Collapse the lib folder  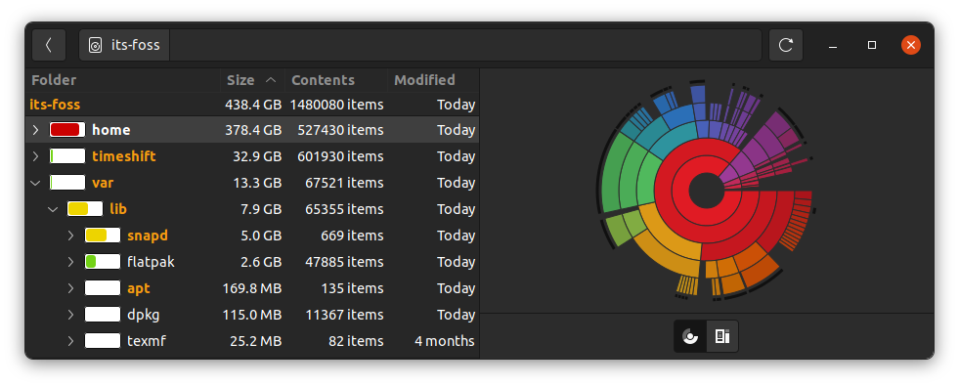[x=53, y=209]
